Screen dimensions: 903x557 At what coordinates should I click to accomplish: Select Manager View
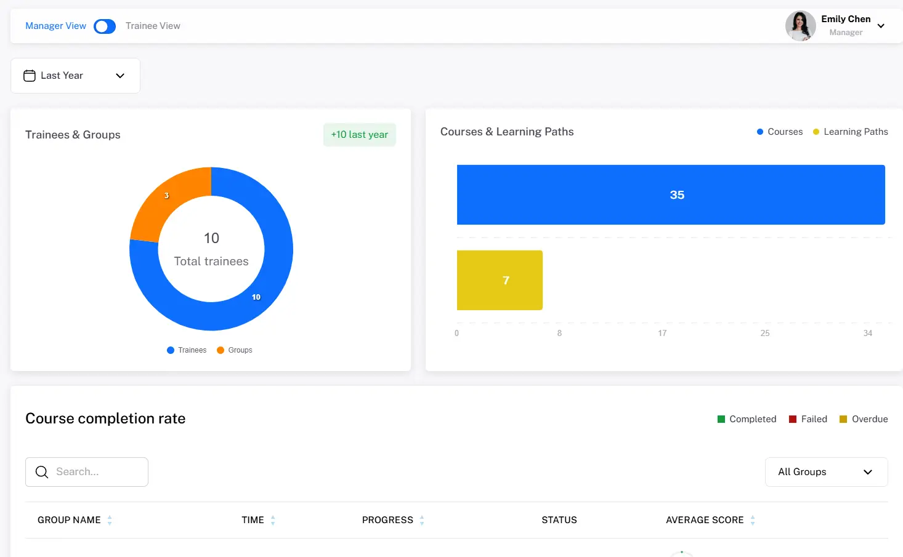click(55, 25)
